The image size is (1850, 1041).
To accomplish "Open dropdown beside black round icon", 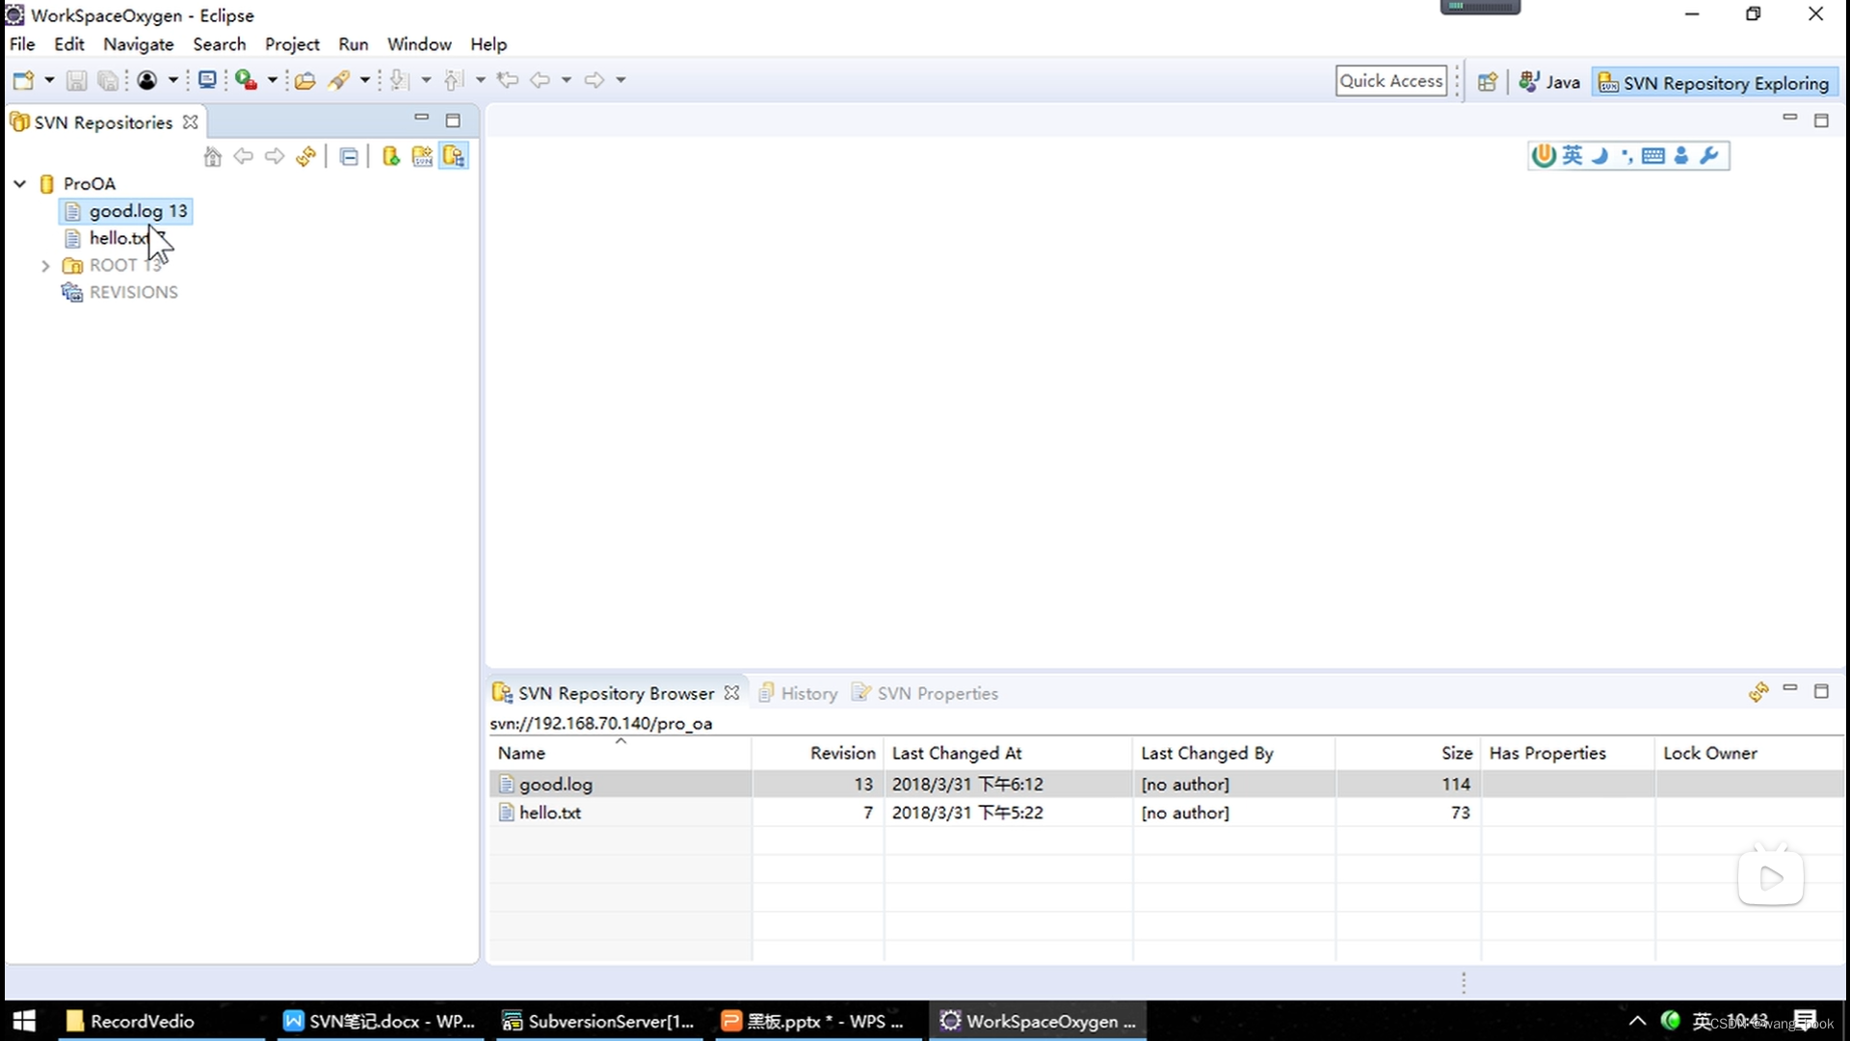I will click(x=173, y=80).
